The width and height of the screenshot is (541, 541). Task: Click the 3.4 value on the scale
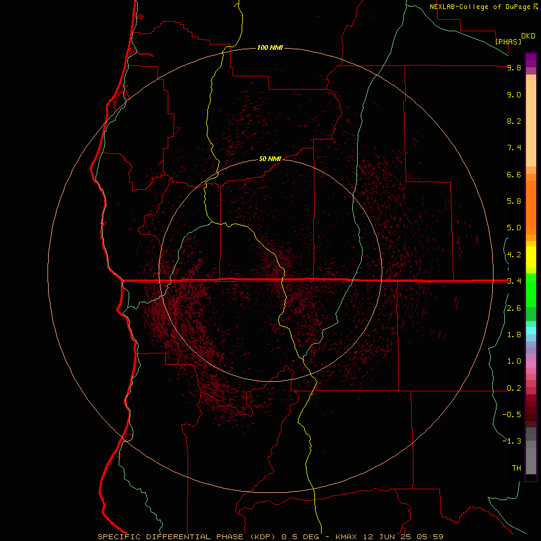(x=514, y=281)
